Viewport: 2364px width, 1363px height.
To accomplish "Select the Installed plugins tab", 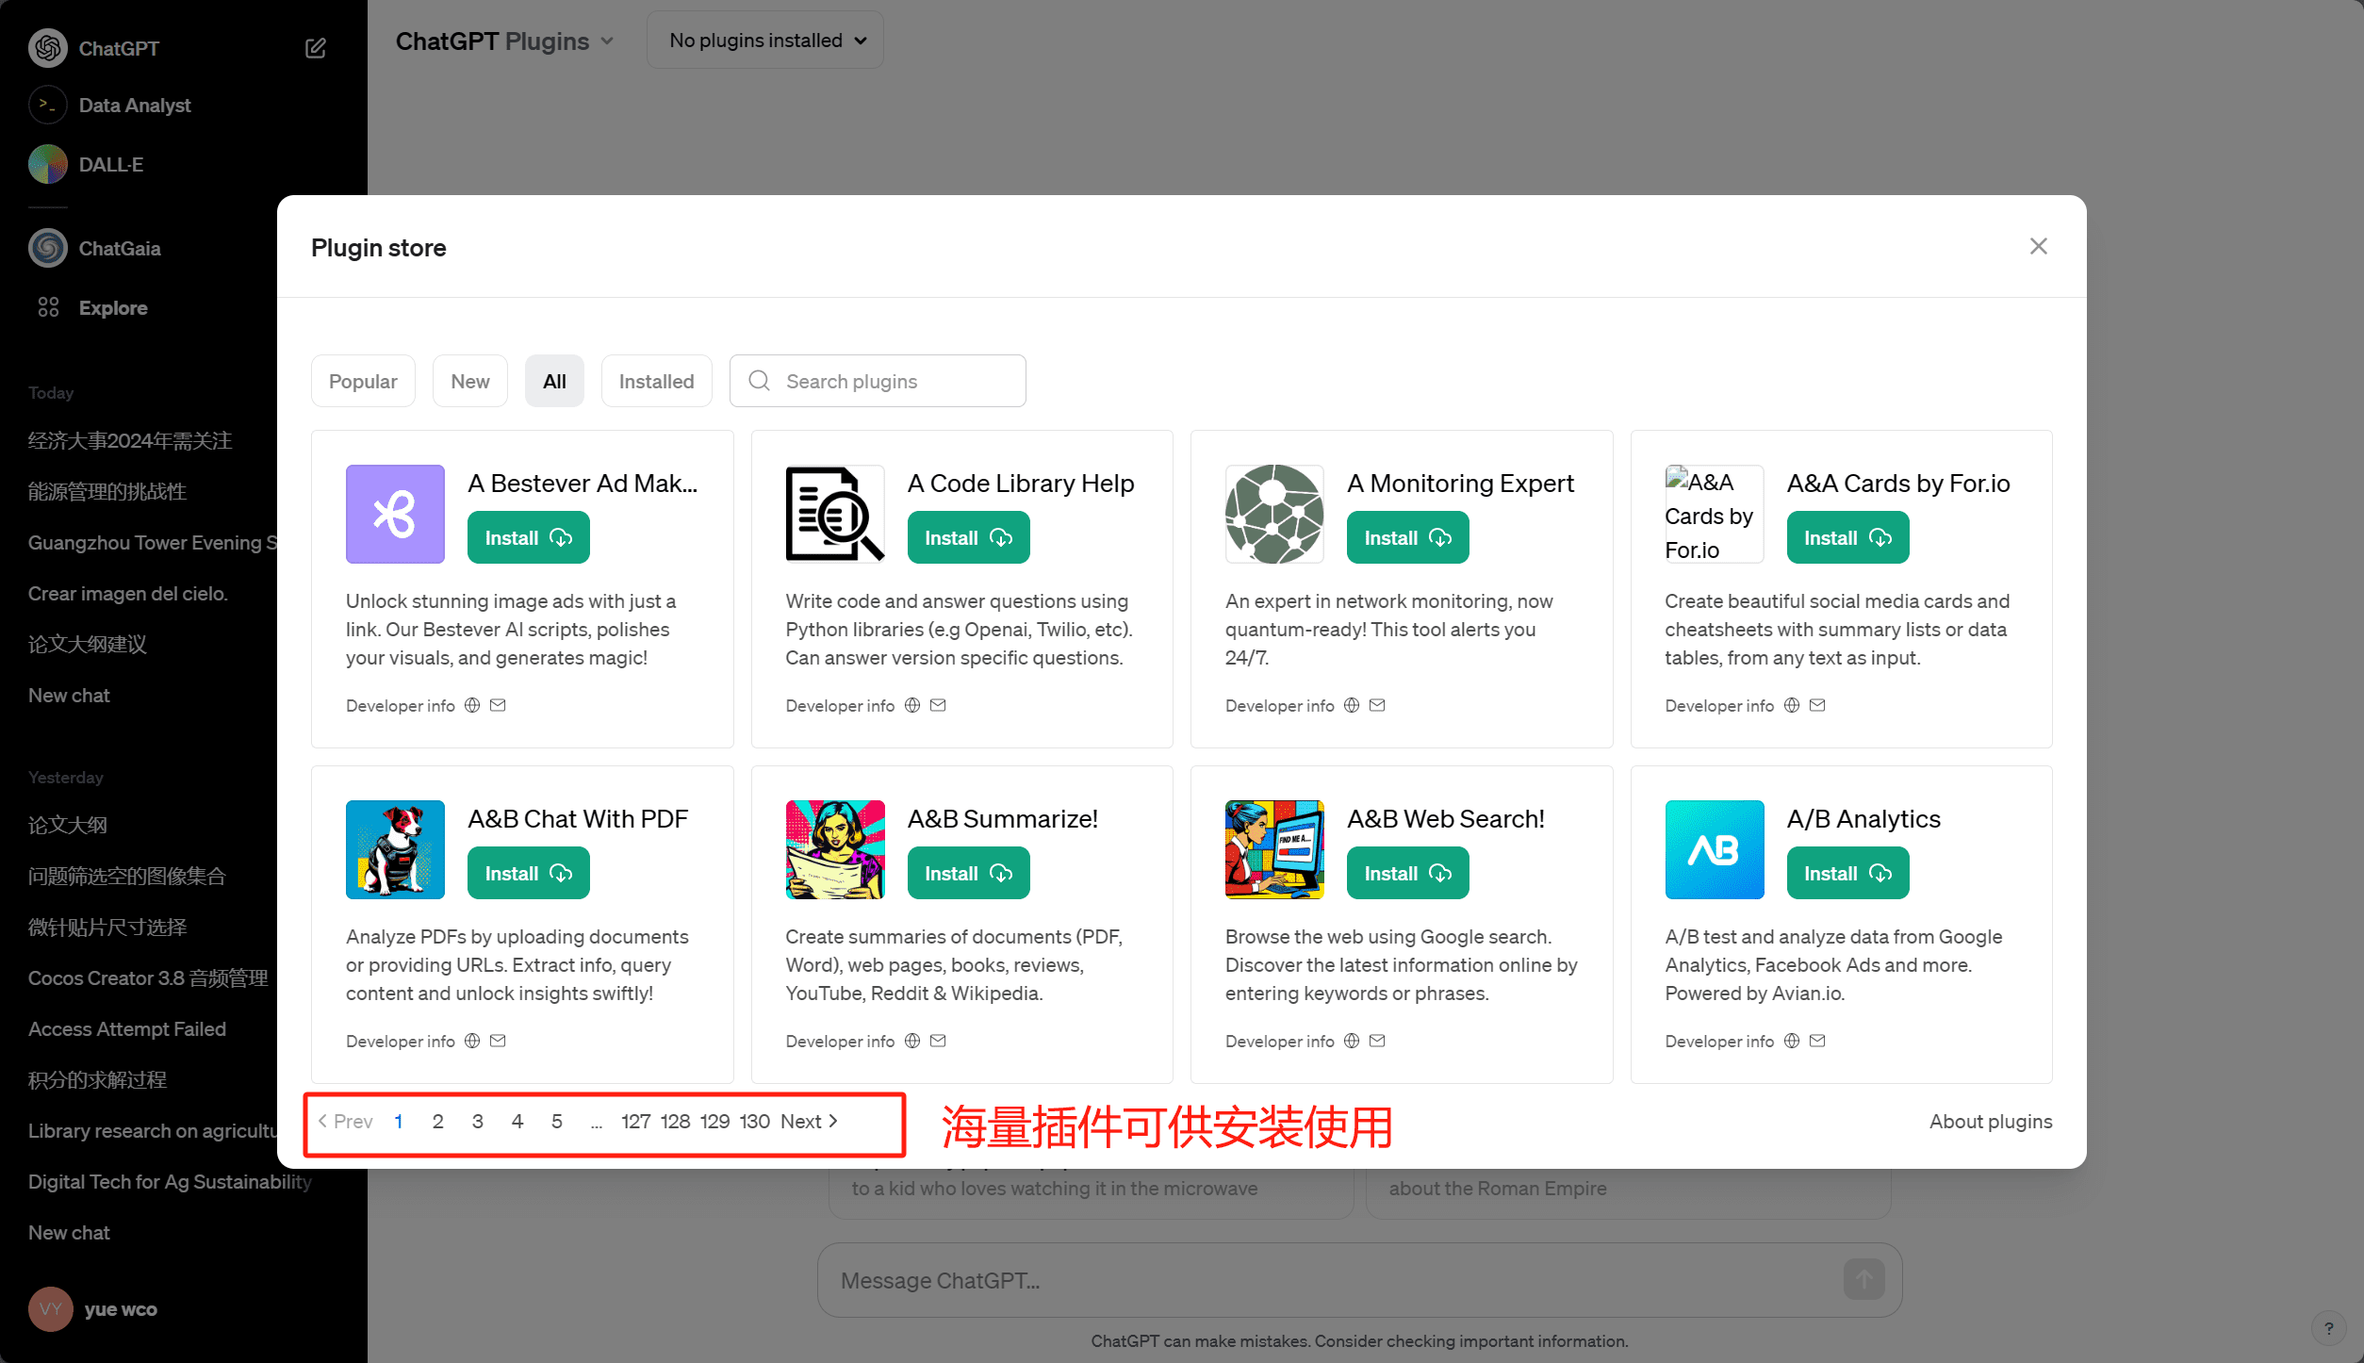I will 656,381.
